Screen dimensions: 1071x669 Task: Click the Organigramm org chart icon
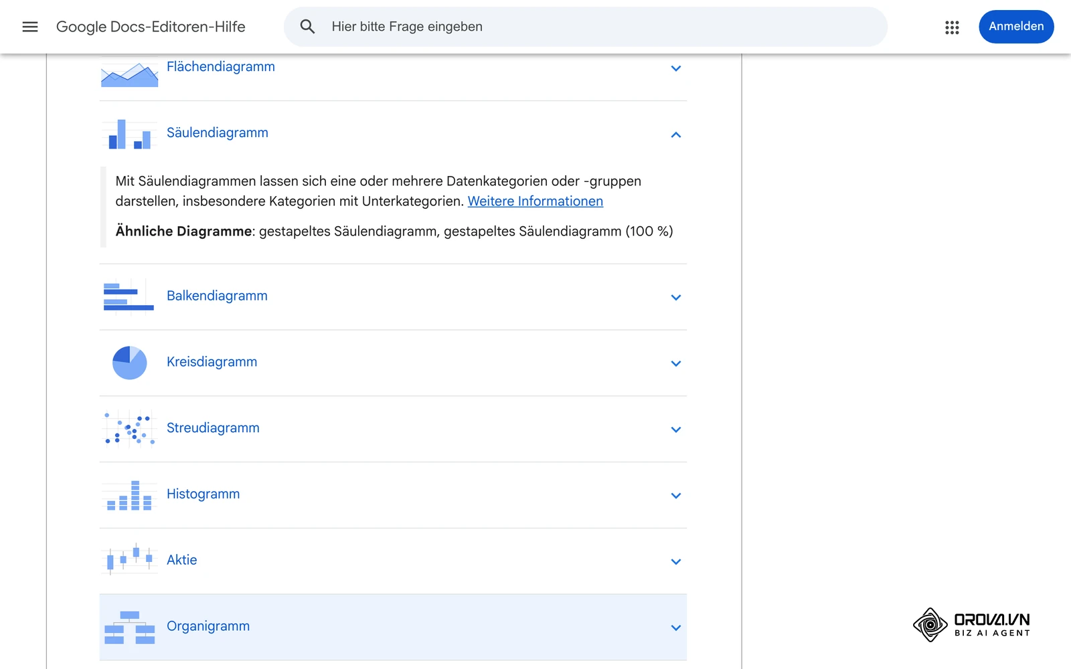[x=130, y=628]
